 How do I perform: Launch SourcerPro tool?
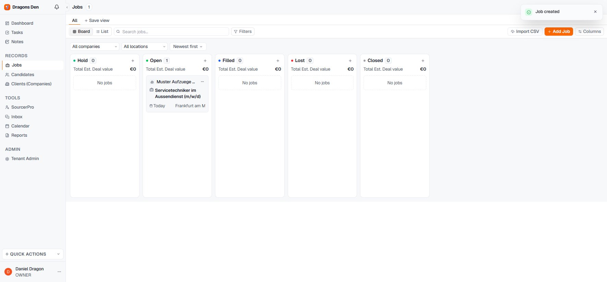[x=33, y=107]
